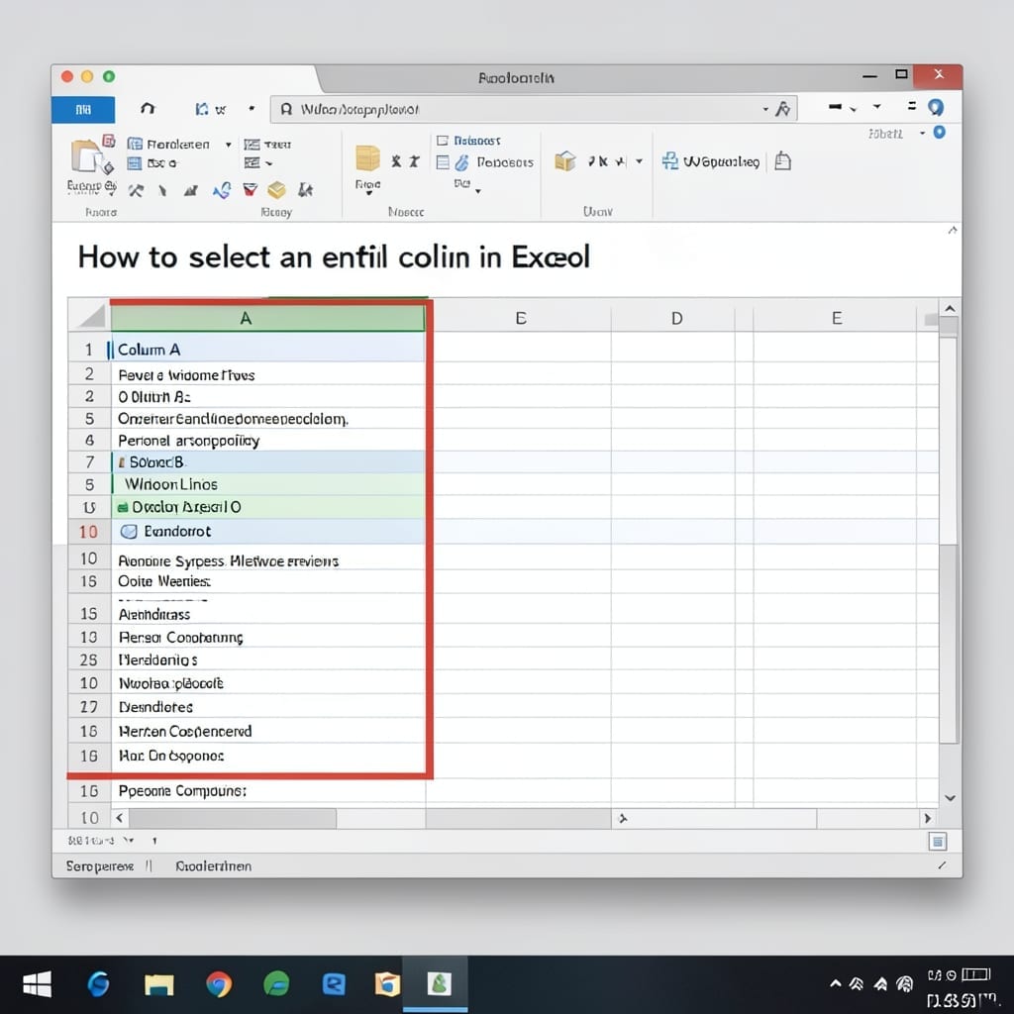Click the horizontal scrollbar left arrow
Screen dimensions: 1014x1014
tap(120, 818)
